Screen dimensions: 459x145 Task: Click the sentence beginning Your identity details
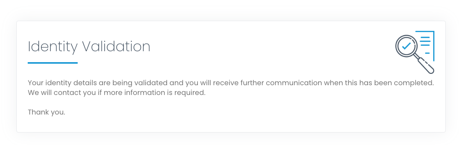click(231, 82)
